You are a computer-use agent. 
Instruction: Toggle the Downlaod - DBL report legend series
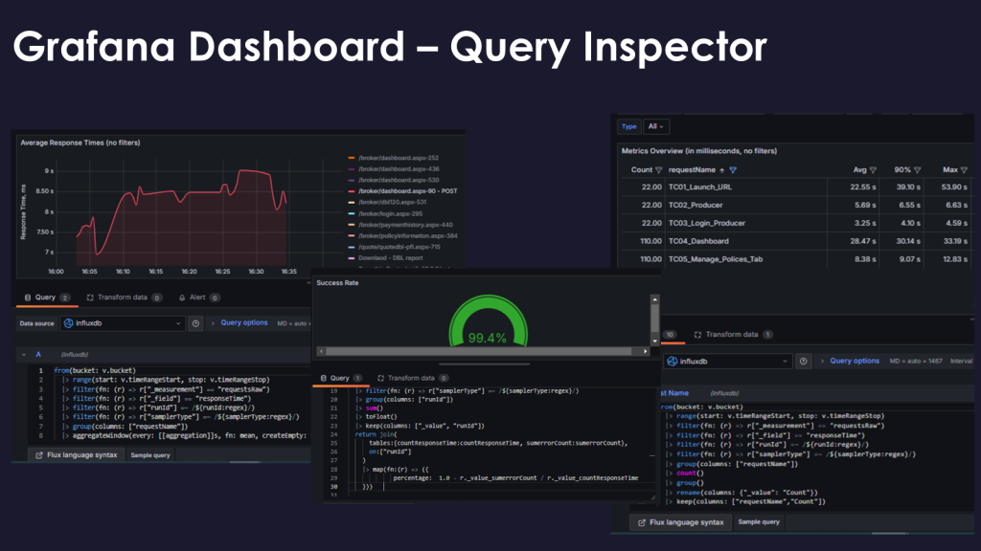pyautogui.click(x=391, y=258)
